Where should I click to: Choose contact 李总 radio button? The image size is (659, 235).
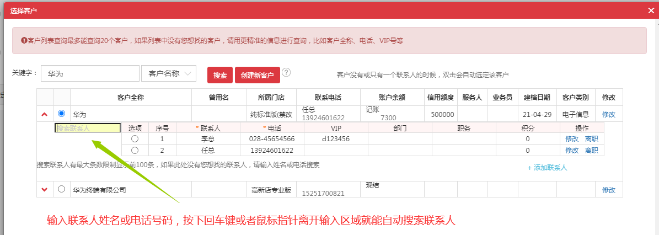click(135, 138)
